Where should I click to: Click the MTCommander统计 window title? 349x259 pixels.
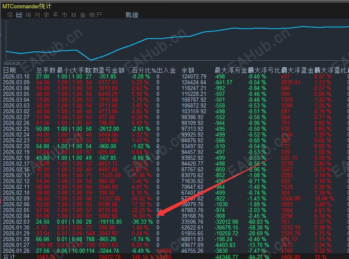coord(27,6)
